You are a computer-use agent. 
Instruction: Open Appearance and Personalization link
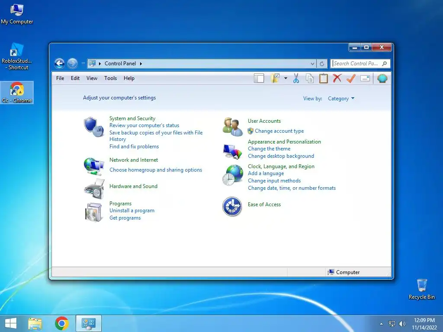[x=284, y=142]
